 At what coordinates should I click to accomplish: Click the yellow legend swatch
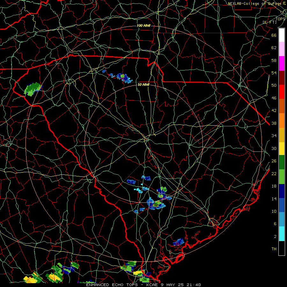coord(282,148)
